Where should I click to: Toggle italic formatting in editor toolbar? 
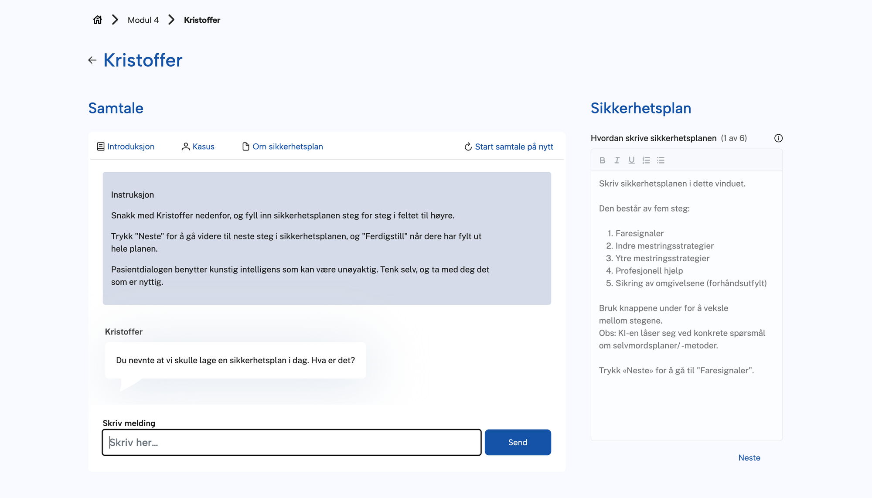(617, 160)
